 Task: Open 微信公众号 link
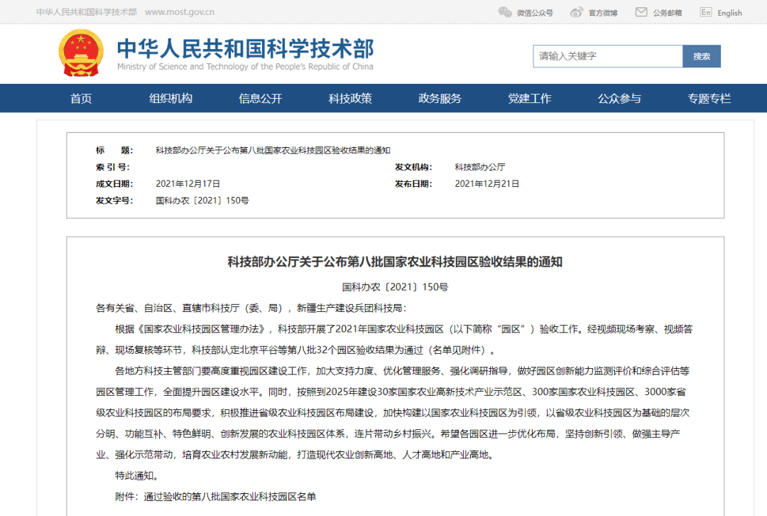point(535,13)
